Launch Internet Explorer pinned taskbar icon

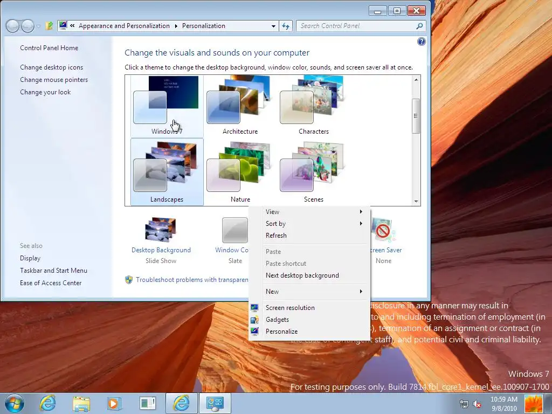click(47, 403)
